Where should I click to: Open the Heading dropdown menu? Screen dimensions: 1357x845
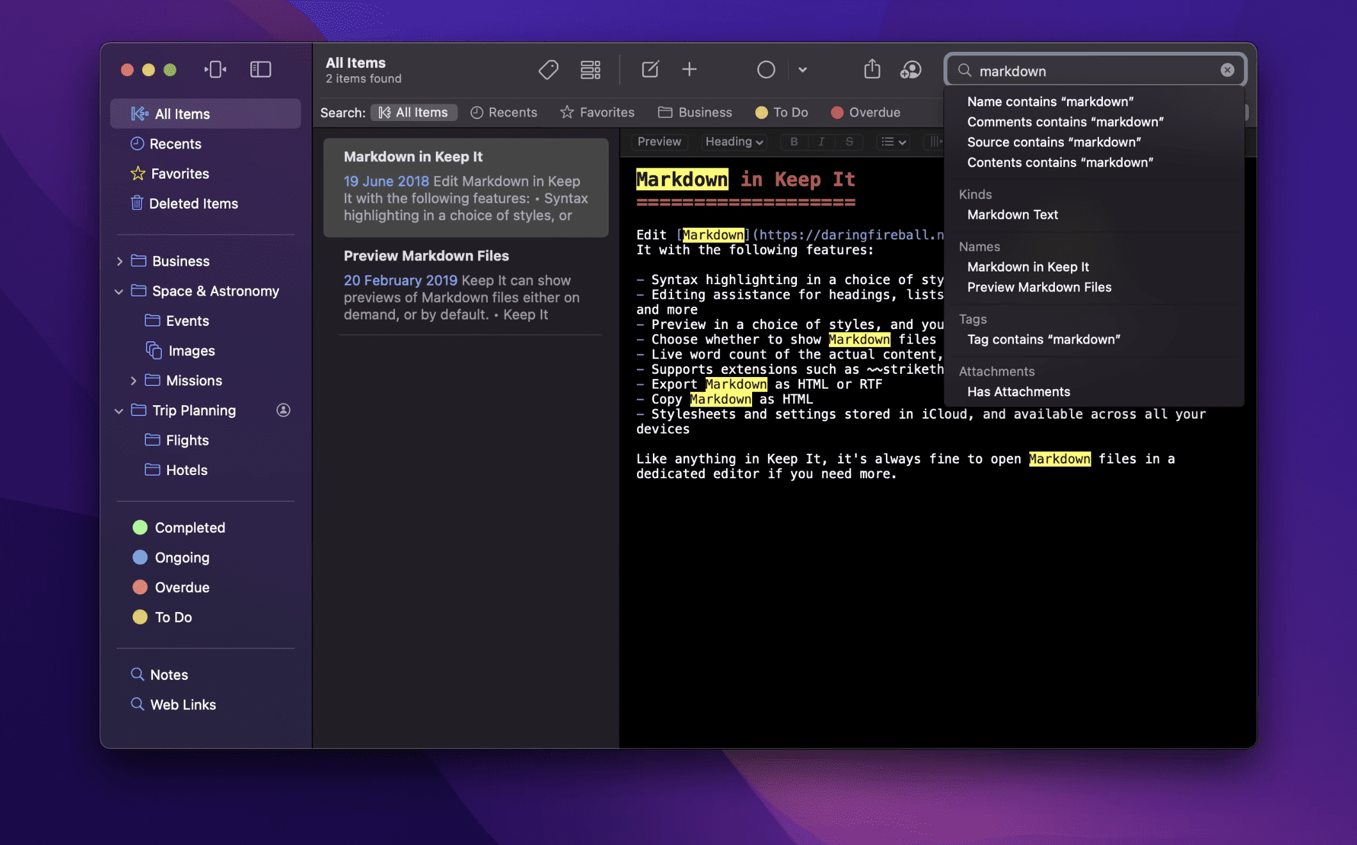tap(734, 141)
